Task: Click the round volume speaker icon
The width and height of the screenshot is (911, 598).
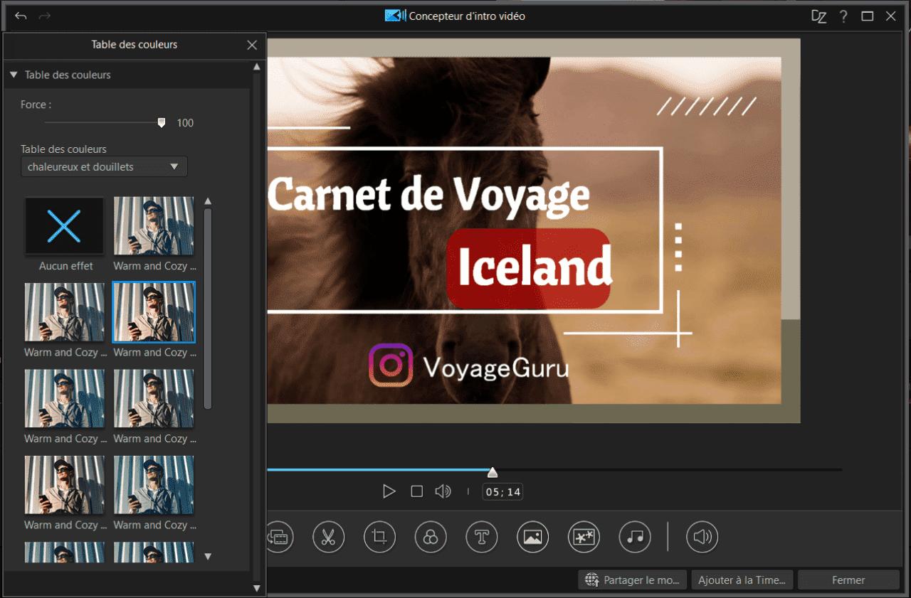Action: (702, 537)
